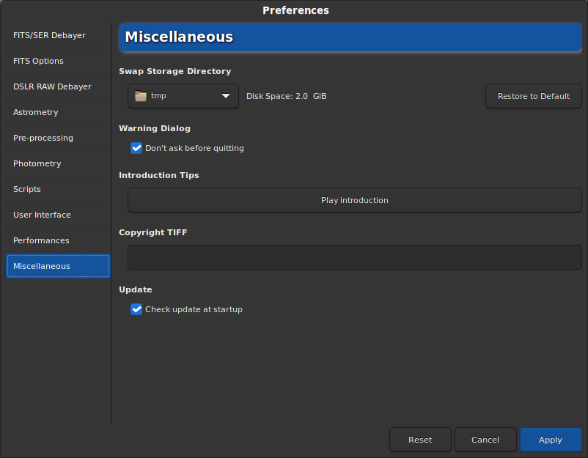The image size is (588, 458).
Task: Disable "Check update at startup" checkbox
Action: click(136, 309)
